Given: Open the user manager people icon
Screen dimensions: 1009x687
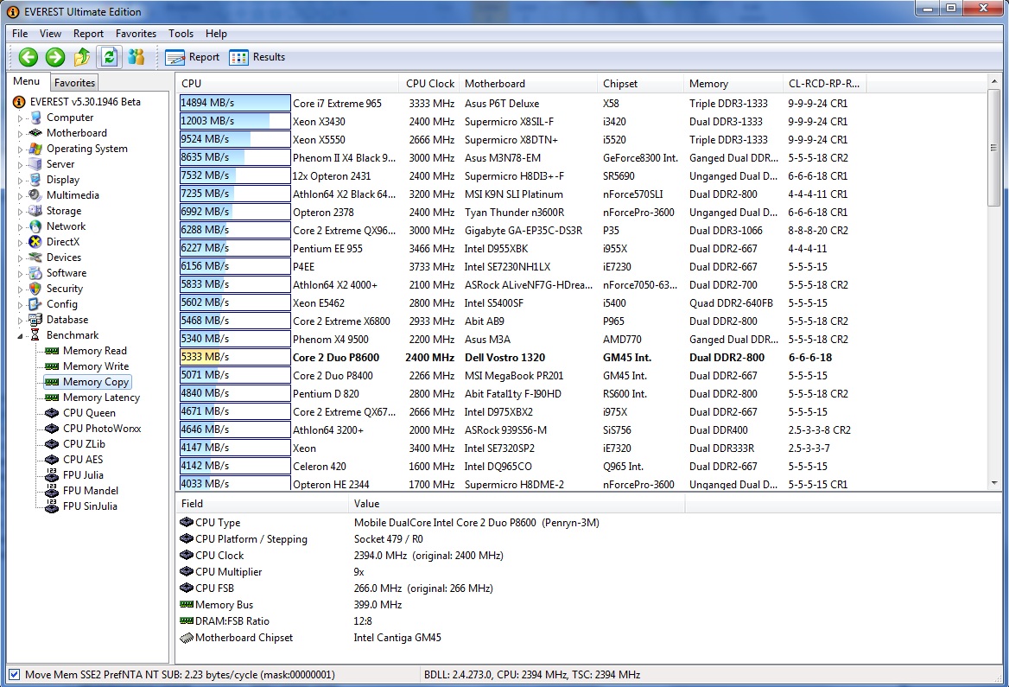Looking at the screenshot, I should 136,57.
